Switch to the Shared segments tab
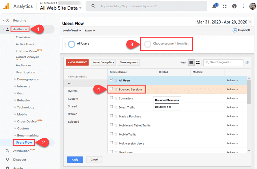 [x=72, y=106]
